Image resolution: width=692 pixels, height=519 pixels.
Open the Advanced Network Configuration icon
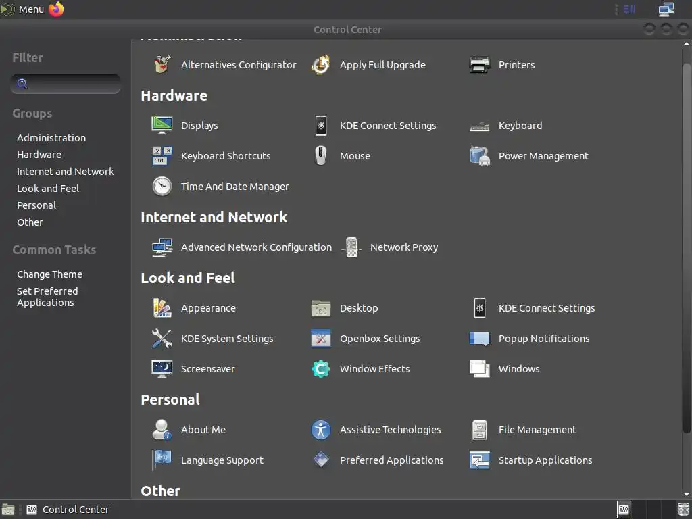[162, 247]
